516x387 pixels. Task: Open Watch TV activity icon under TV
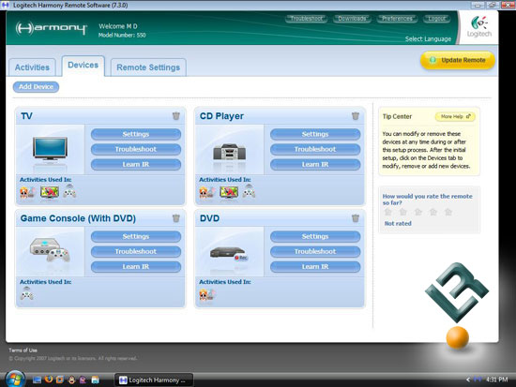[50, 192]
